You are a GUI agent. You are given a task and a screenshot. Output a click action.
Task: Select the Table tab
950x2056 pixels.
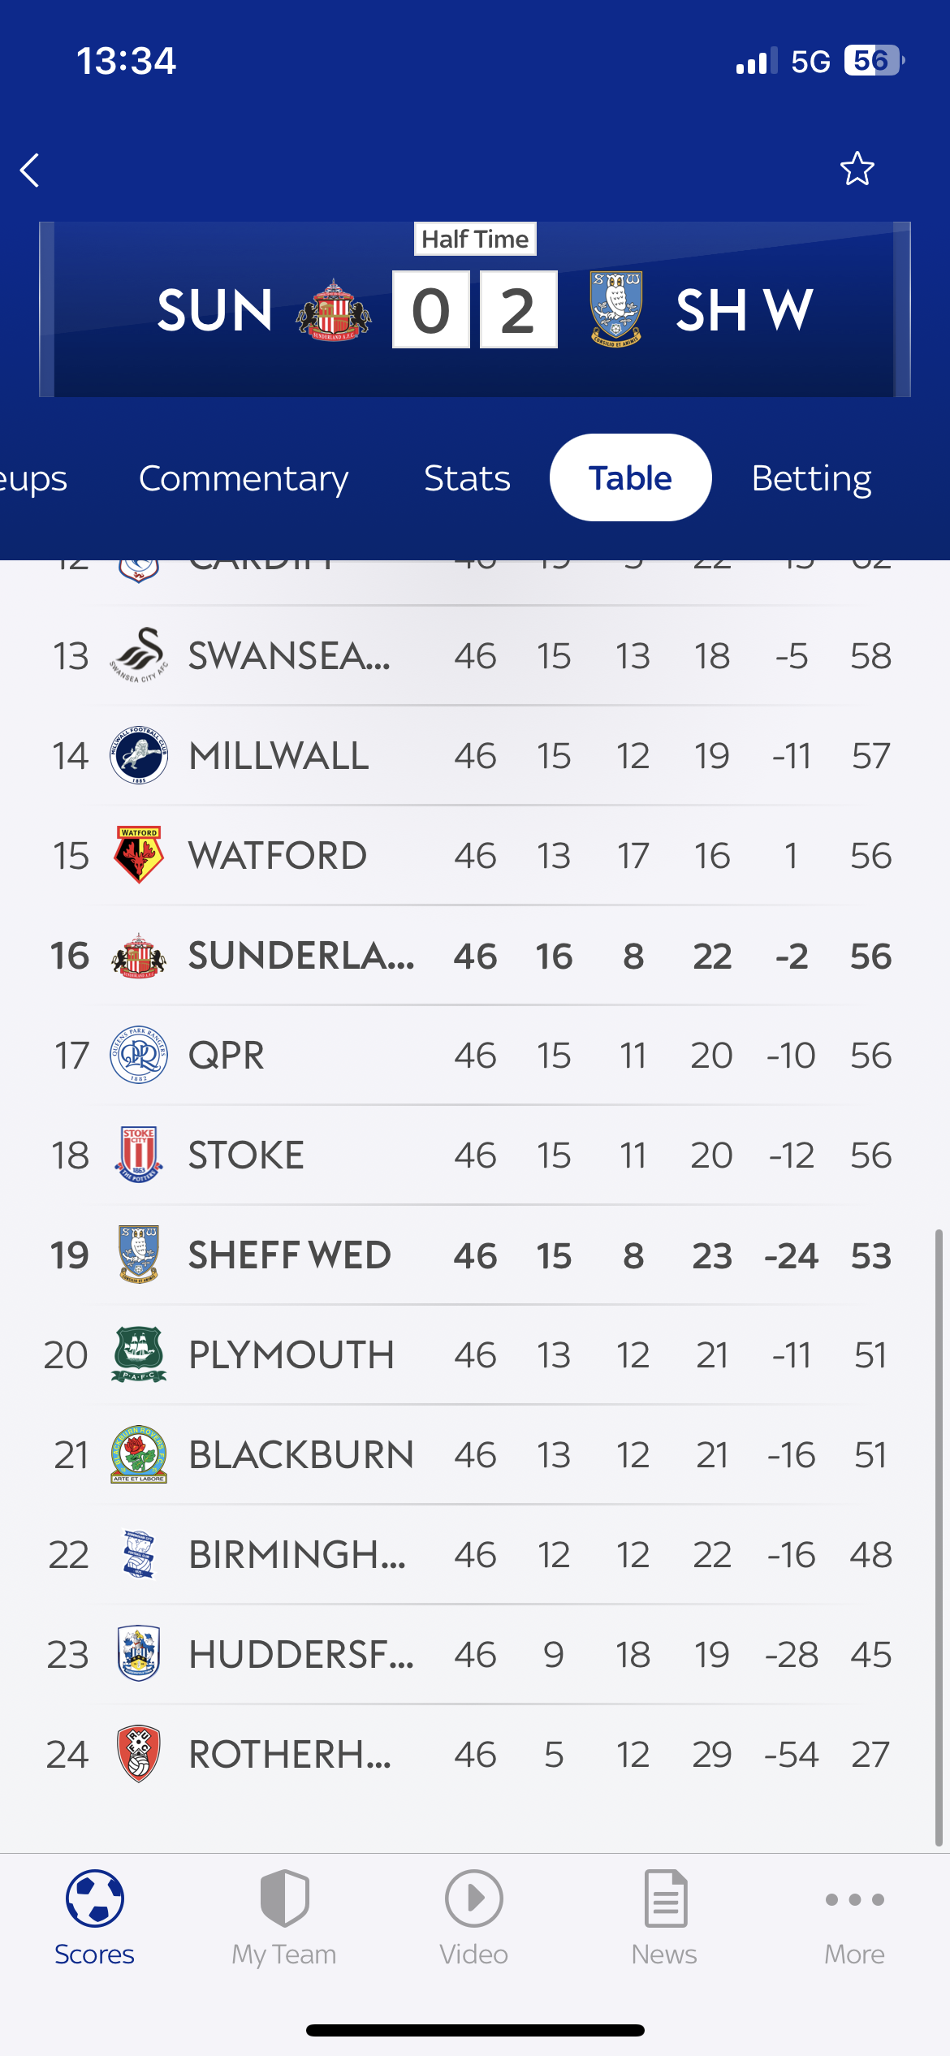coord(630,477)
